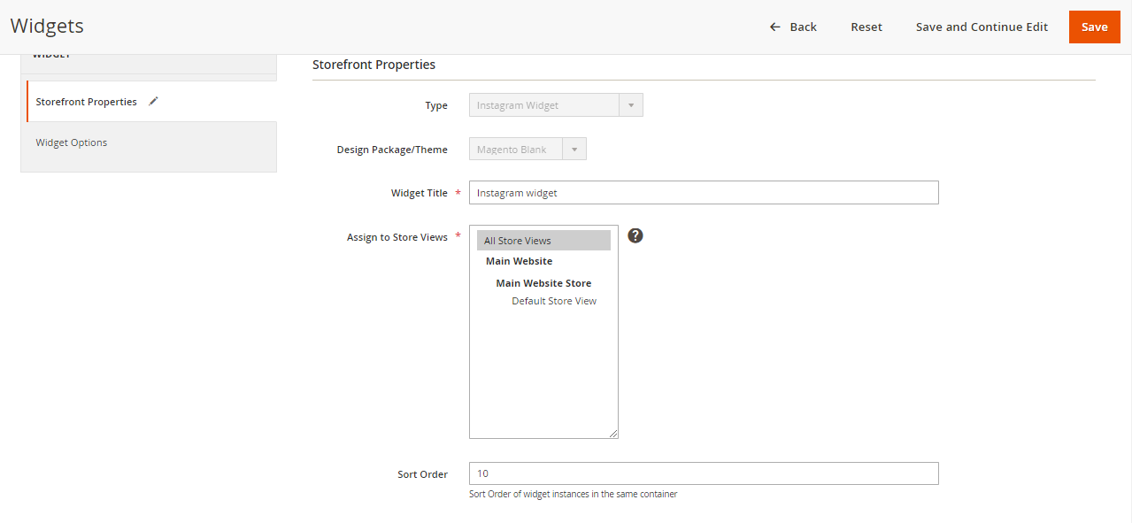The height and width of the screenshot is (523, 1132).
Task: Choose Main Website Store in the list
Action: coord(543,283)
